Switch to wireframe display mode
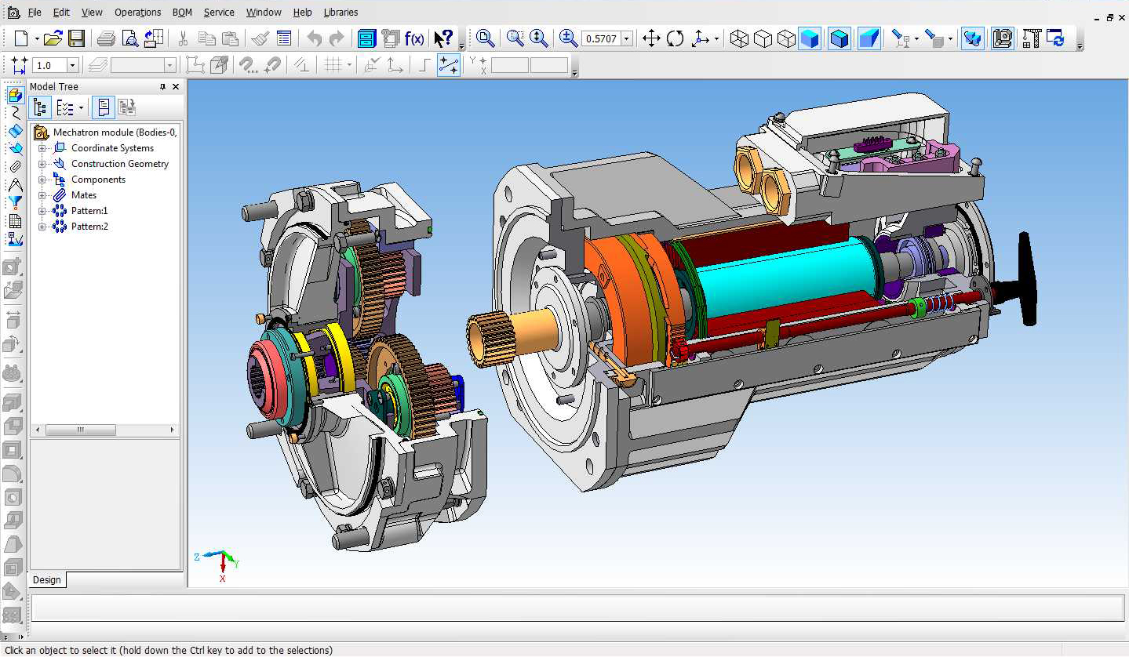The image size is (1129, 657). point(739,38)
